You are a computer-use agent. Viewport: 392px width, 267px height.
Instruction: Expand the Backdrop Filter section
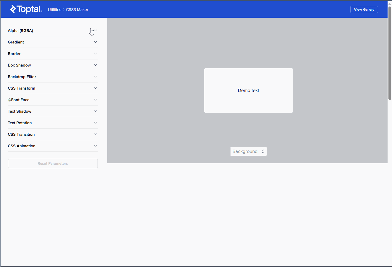[53, 77]
